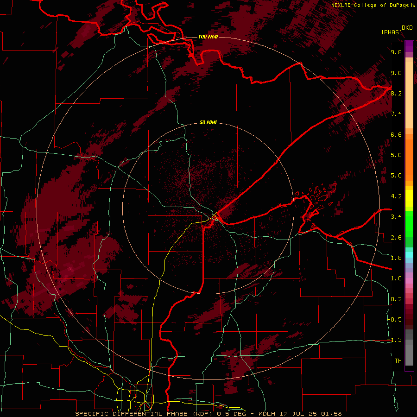Click the TH label on the scale
This screenshot has height=417, width=417.
click(398, 360)
